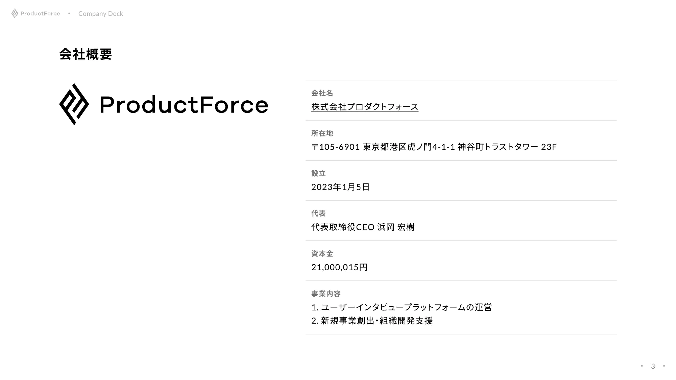Screen dimensions: 676x380
Task: Select the Tokyo address text line
Action: click(x=434, y=147)
